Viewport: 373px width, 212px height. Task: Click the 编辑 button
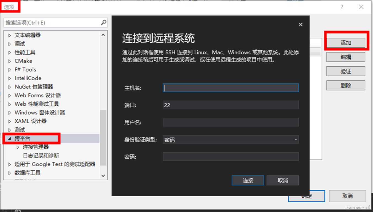346,57
